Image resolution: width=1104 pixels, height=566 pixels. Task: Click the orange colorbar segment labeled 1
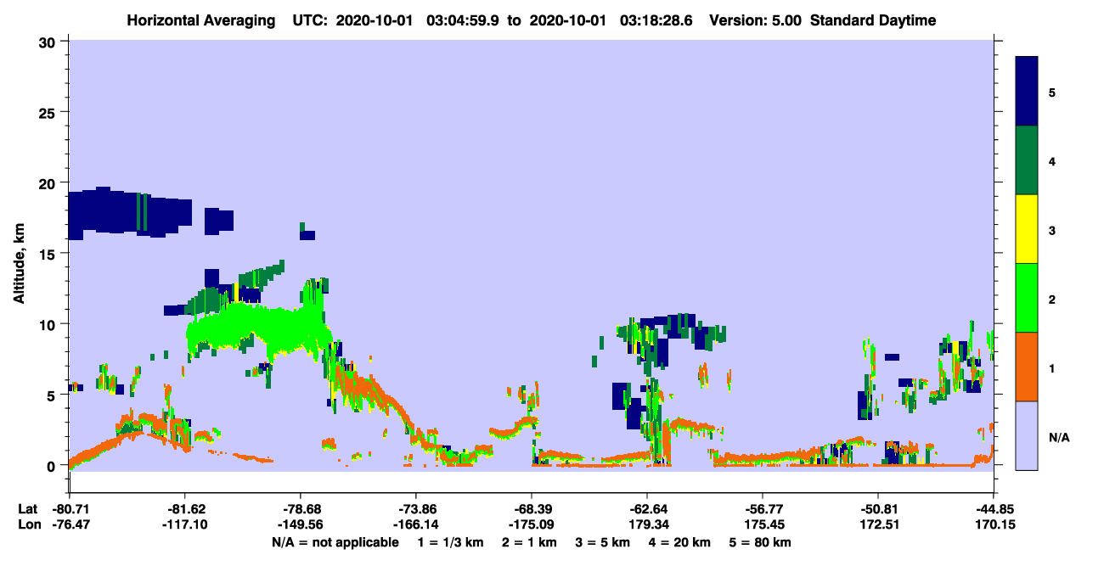click(x=1027, y=367)
